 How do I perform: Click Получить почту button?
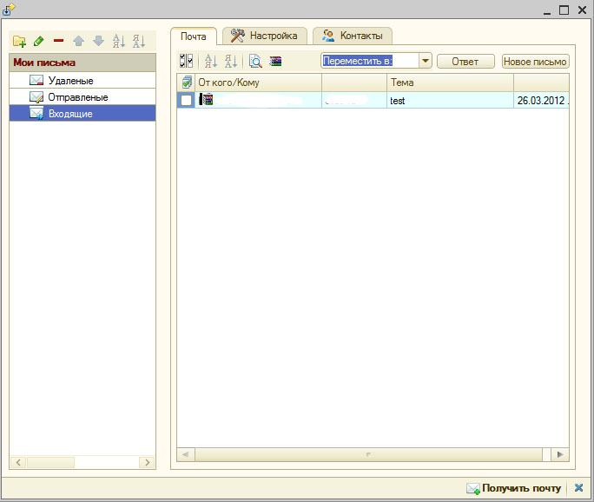[x=513, y=488]
